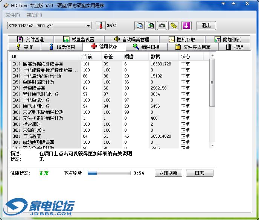The image size is (259, 220).
Task: Switch to the 附加测试 tab
Action: pyautogui.click(x=228, y=39)
